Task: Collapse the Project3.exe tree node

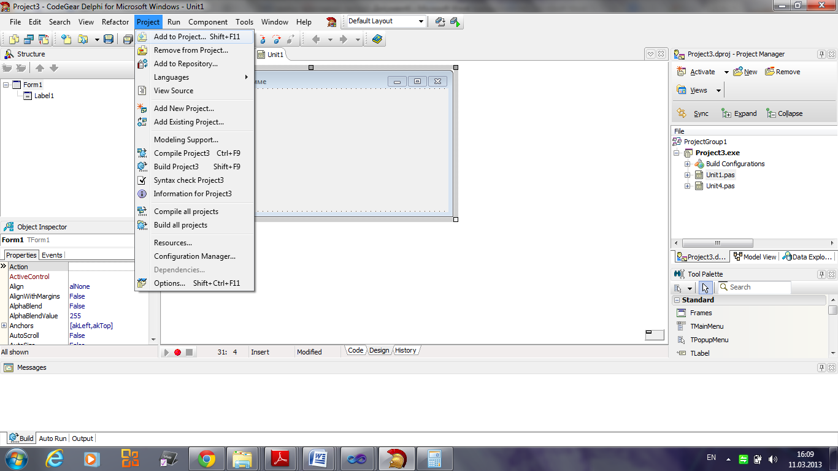Action: [x=677, y=153]
